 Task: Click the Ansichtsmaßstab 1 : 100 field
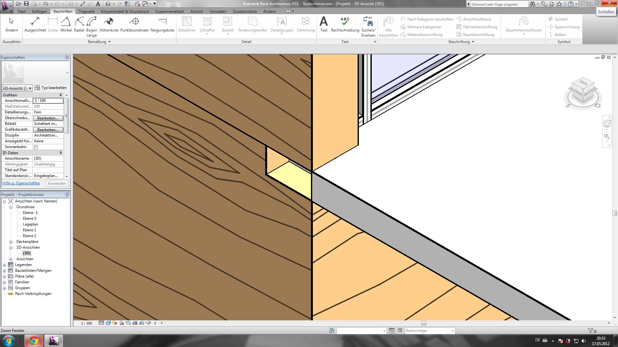click(48, 101)
